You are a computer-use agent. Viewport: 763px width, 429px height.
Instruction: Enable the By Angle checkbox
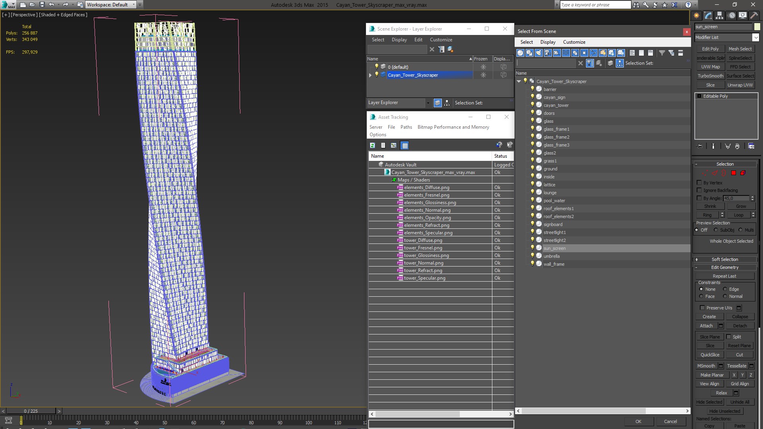[x=699, y=198]
